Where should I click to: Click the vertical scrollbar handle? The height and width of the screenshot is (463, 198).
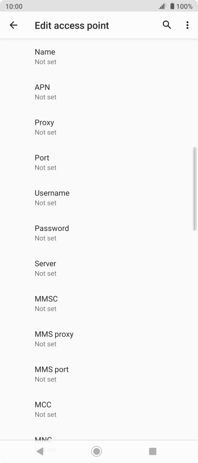pos(194,189)
